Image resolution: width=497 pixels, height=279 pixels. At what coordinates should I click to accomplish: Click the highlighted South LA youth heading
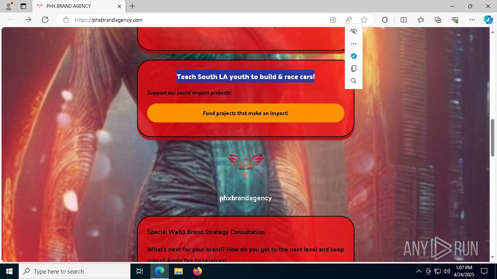coord(245,77)
